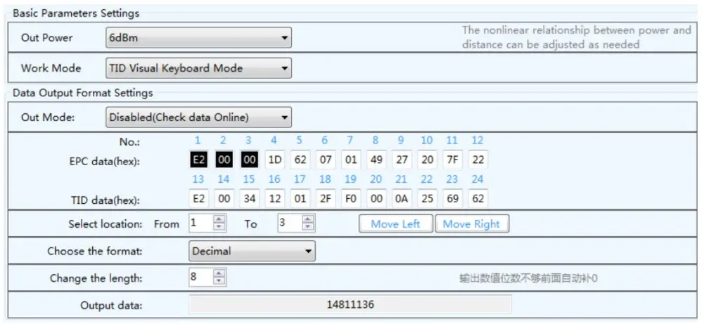Select EPC byte 9 cell 27
Image resolution: width=702 pixels, height=324 pixels.
tap(402, 160)
